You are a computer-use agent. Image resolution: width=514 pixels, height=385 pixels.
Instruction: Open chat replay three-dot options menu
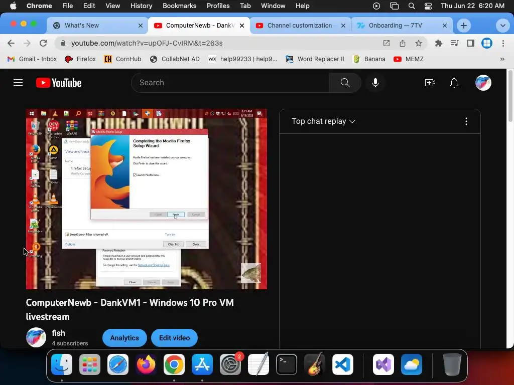click(x=466, y=121)
